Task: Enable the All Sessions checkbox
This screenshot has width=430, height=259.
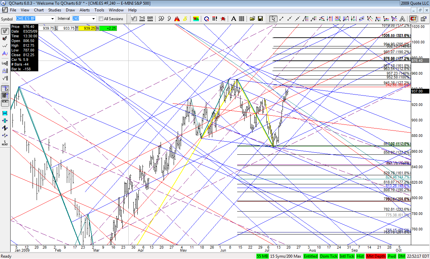Action: pos(101,19)
